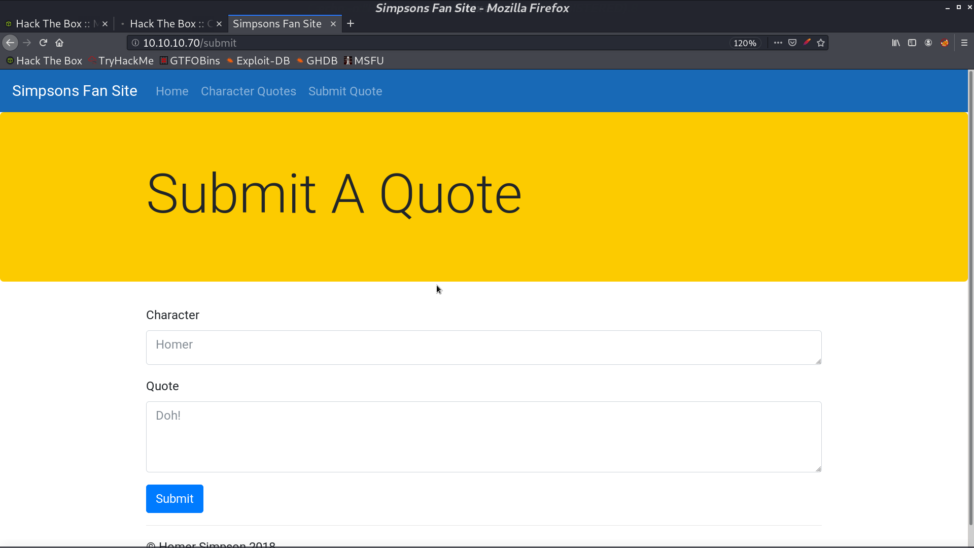Image resolution: width=974 pixels, height=548 pixels.
Task: Open Hack The Box bookmark
Action: [x=44, y=61]
